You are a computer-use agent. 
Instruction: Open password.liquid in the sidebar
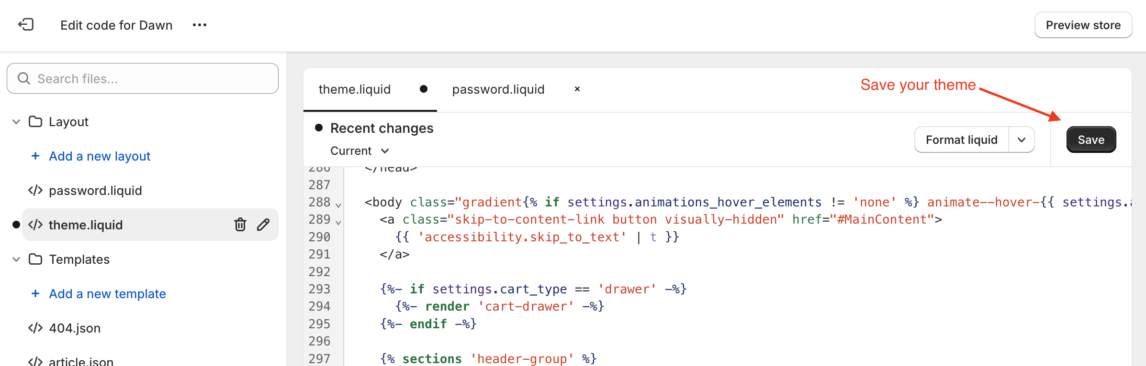(x=95, y=191)
